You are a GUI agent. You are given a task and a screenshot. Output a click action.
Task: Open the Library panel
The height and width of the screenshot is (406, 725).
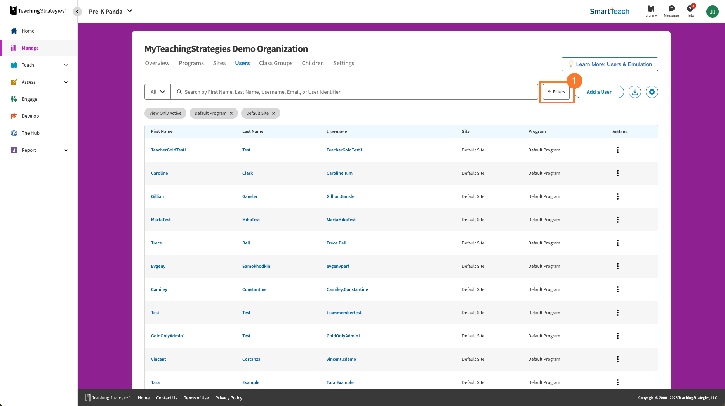(x=651, y=11)
